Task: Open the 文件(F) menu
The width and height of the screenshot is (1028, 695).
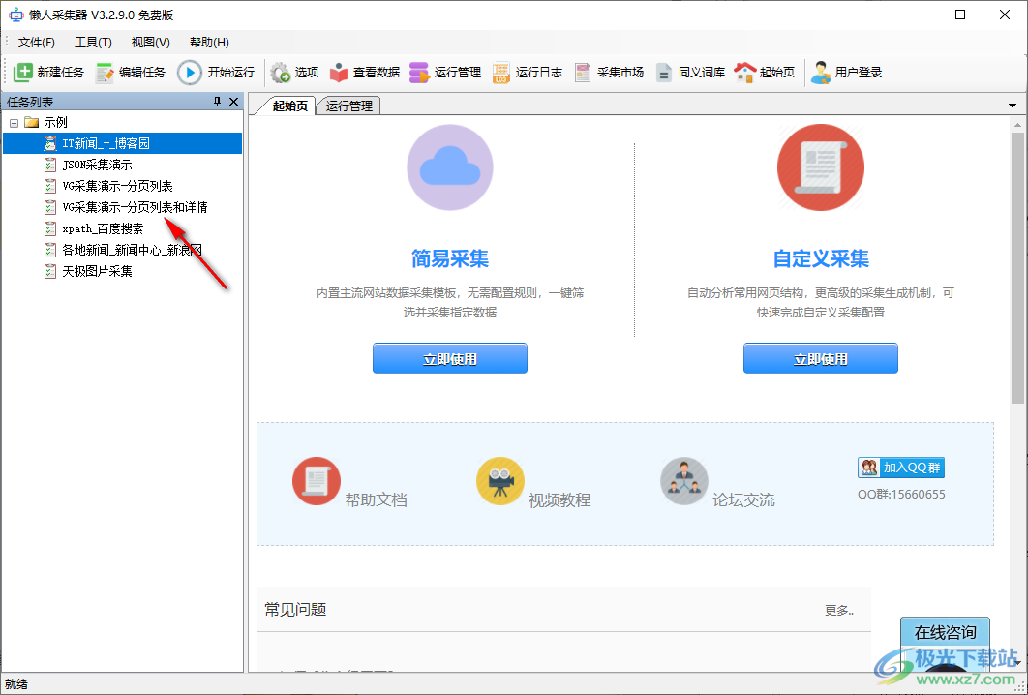Action: (37, 42)
